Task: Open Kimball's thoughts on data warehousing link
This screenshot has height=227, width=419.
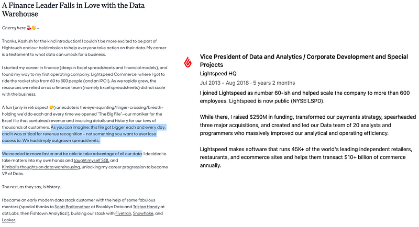Action: [x=41, y=167]
